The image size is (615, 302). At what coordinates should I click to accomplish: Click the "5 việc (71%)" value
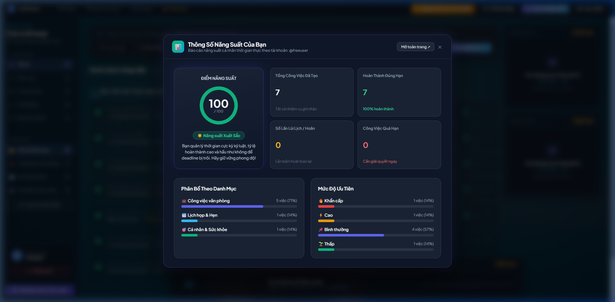[286, 201]
